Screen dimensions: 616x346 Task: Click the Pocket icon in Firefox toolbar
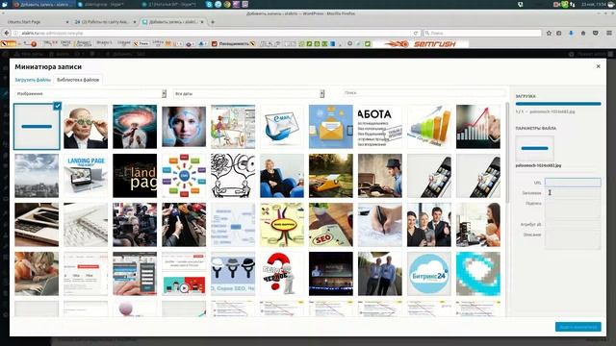point(596,34)
